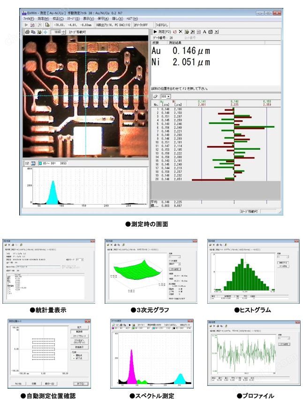Click the red redo-measure icon after 測定(F2)

point(174,32)
